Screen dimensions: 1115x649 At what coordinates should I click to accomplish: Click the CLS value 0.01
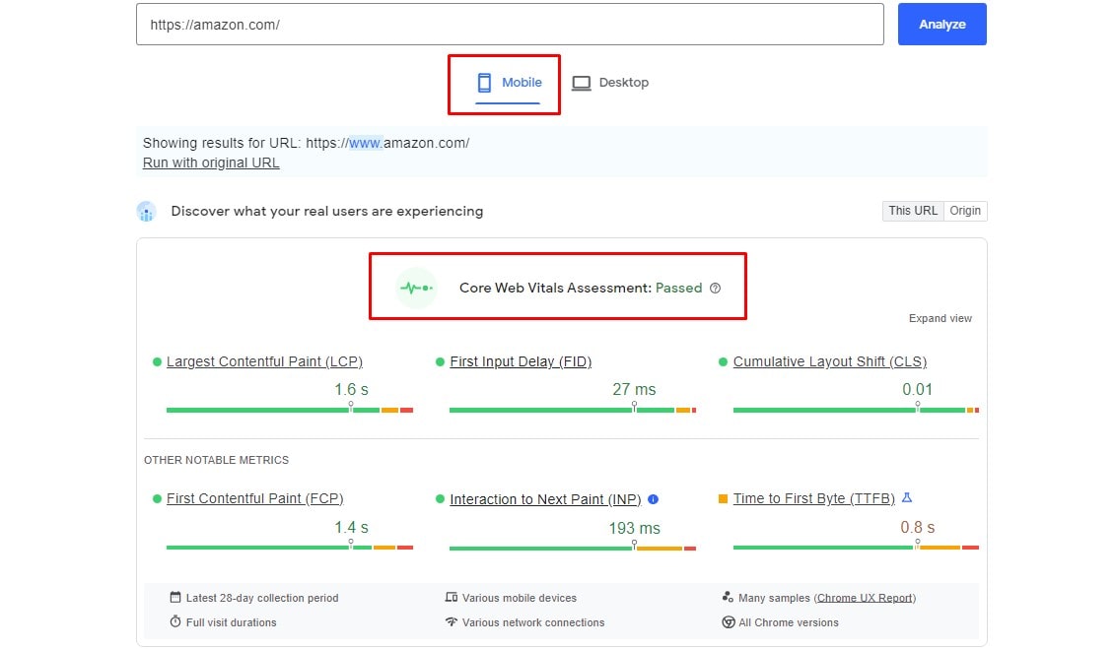[917, 389]
